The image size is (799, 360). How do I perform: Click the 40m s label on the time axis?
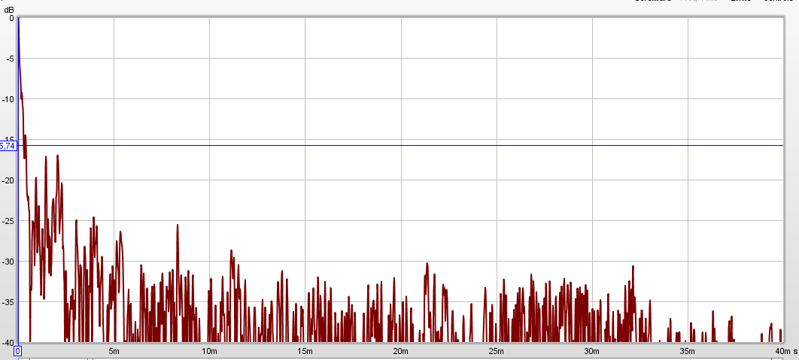coord(785,351)
